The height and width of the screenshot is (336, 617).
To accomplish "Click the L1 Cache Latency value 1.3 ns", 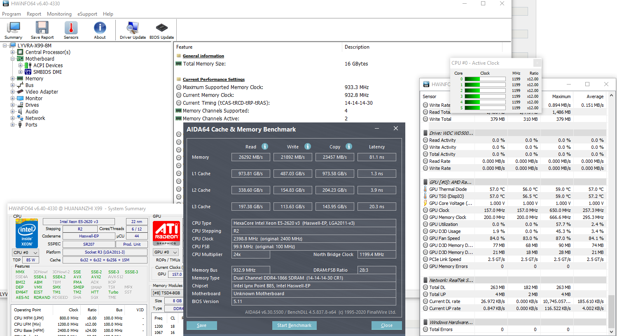I will pos(377,174).
